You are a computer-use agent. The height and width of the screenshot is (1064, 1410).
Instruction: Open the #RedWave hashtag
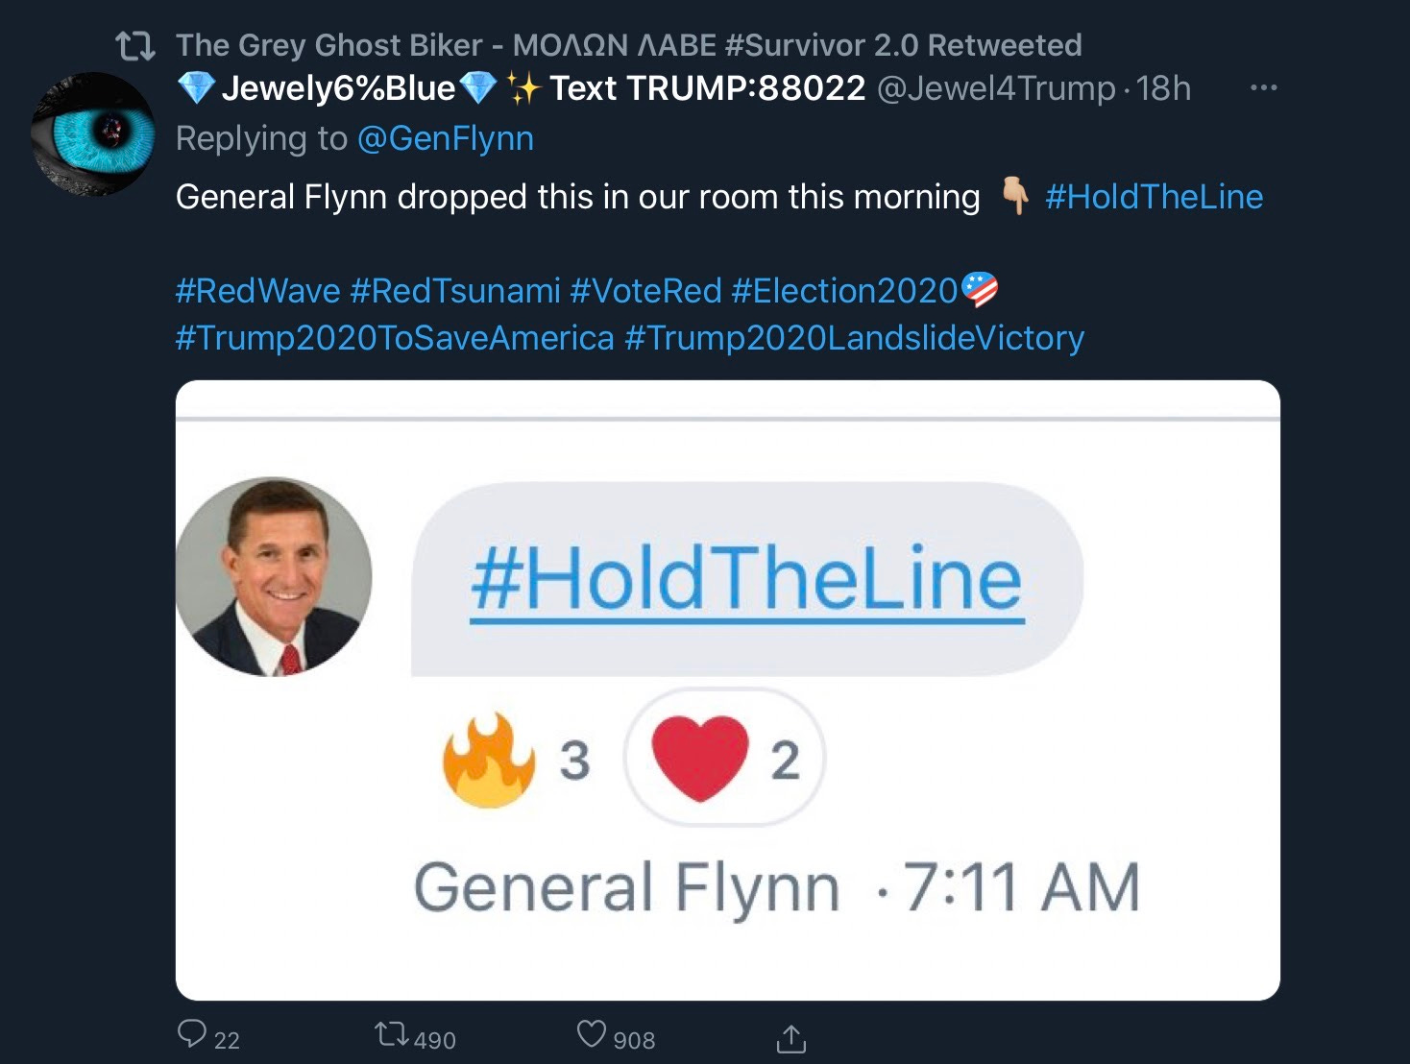pos(258,290)
